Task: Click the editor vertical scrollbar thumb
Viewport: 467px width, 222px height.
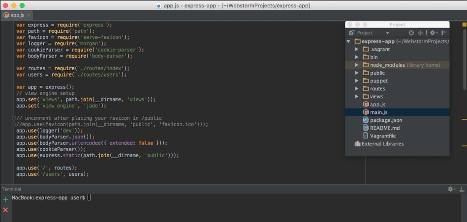Action: (465, 59)
